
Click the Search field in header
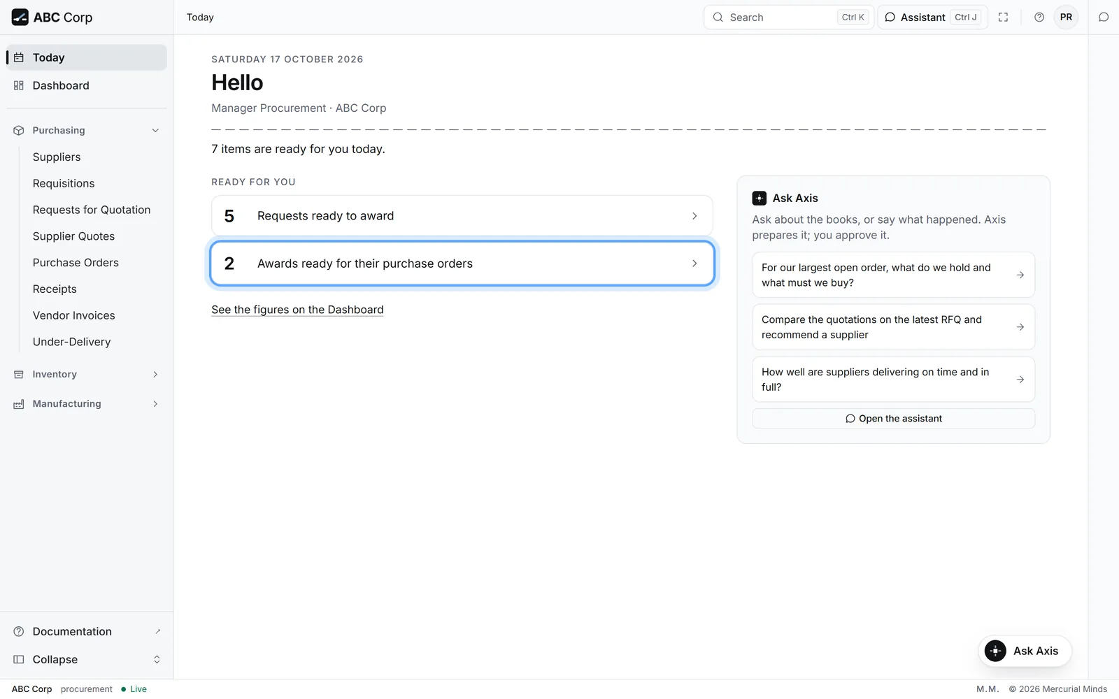(x=788, y=17)
